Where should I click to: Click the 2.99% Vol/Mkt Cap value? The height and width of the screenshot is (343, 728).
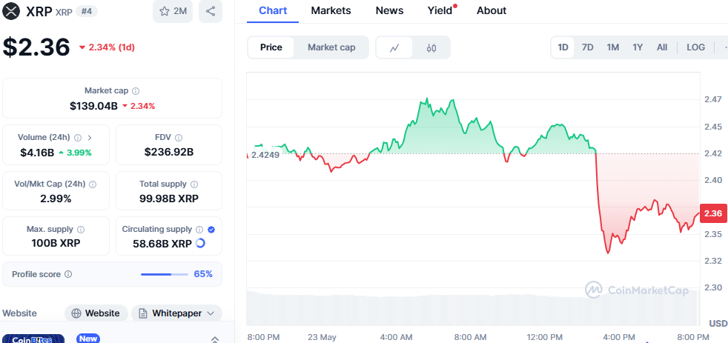pos(56,199)
